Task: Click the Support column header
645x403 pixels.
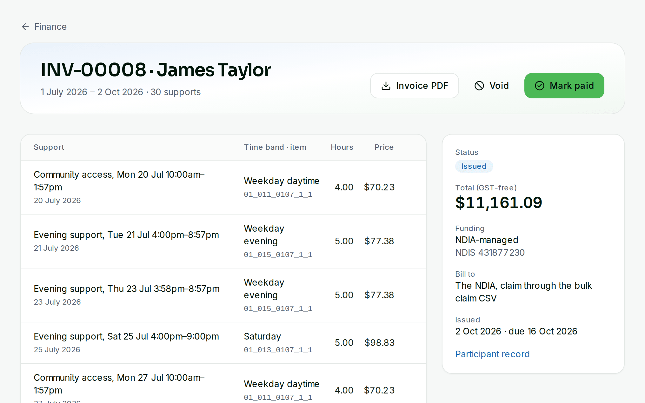Action: [49, 147]
